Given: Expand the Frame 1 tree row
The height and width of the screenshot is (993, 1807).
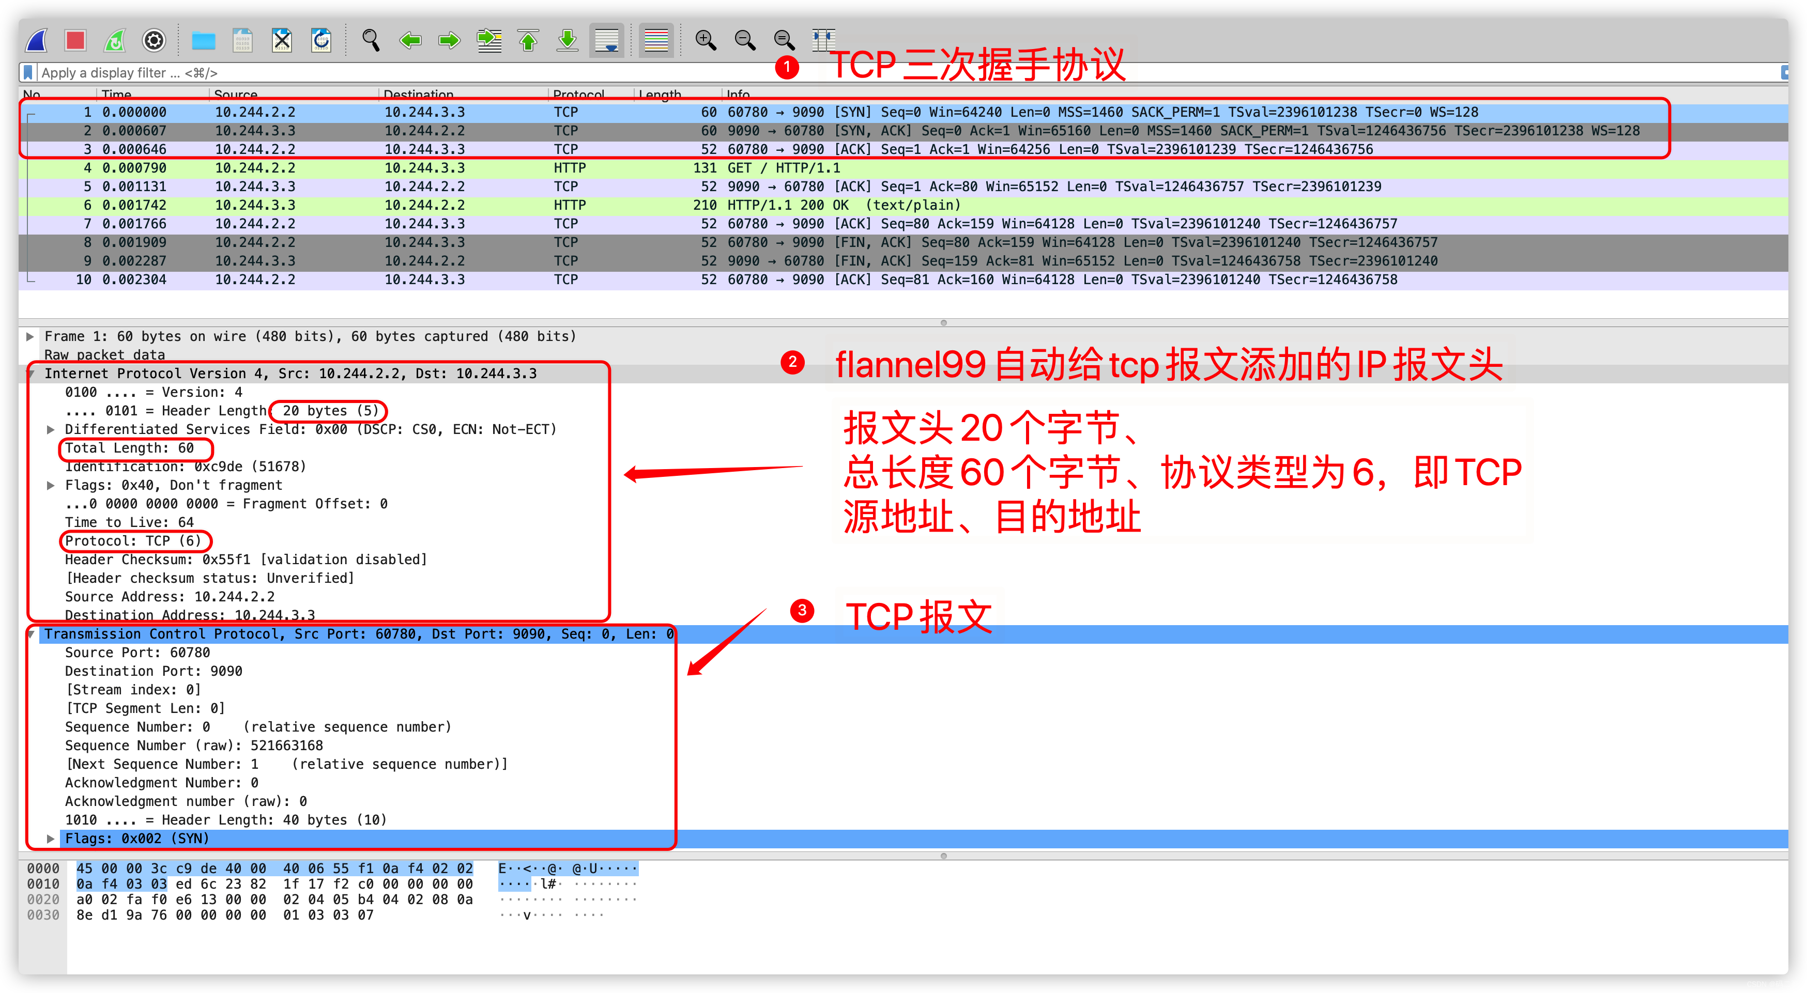Looking at the screenshot, I should point(30,337).
